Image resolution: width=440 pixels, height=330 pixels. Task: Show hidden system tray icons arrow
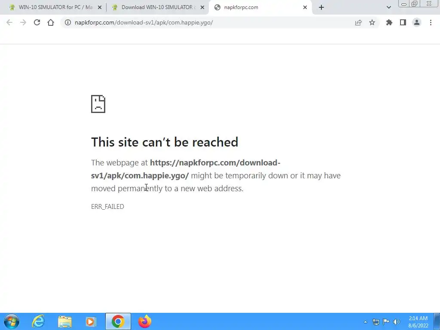(x=365, y=322)
